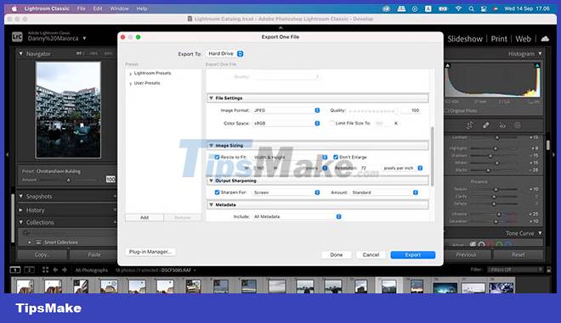Open pixels per inch resolution dropdown
Viewport: 561px width, 323px height.
tap(403, 168)
